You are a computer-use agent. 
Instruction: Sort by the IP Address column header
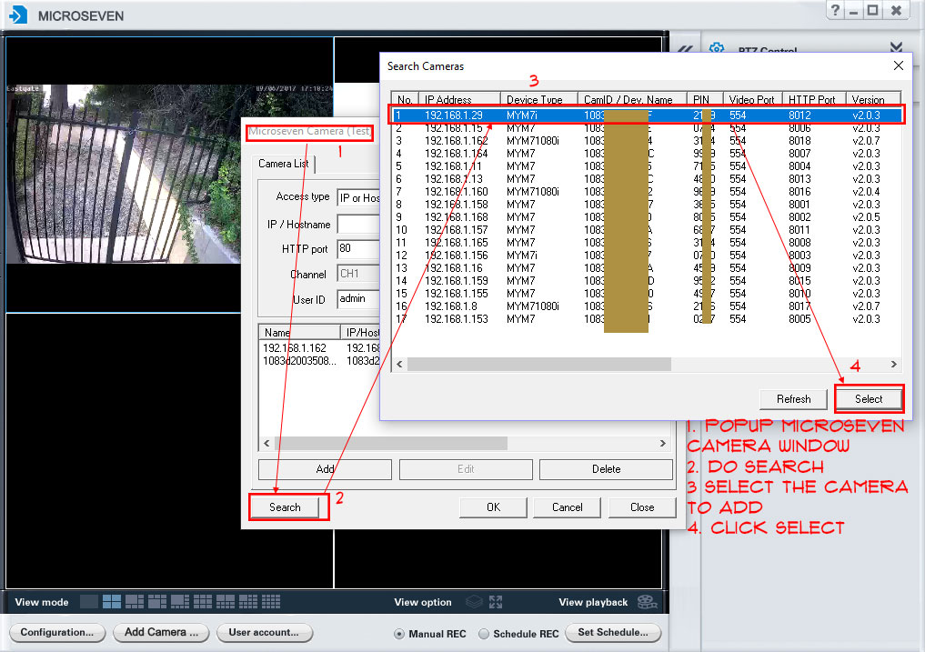click(459, 99)
